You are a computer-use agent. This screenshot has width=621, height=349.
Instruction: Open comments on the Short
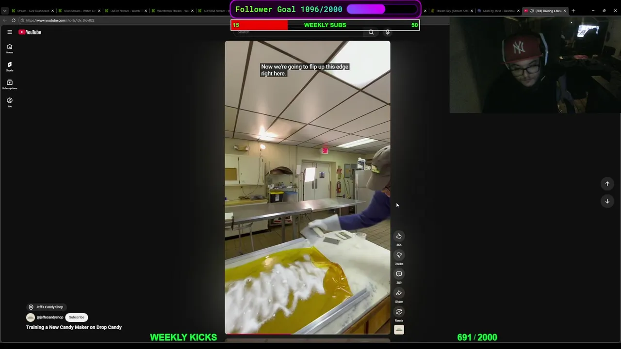(x=399, y=274)
